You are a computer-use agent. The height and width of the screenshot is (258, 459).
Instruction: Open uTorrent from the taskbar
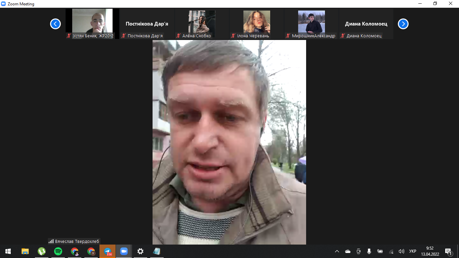coord(42,251)
